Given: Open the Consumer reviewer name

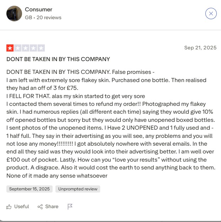Looking at the screenshot, I should [38, 10].
